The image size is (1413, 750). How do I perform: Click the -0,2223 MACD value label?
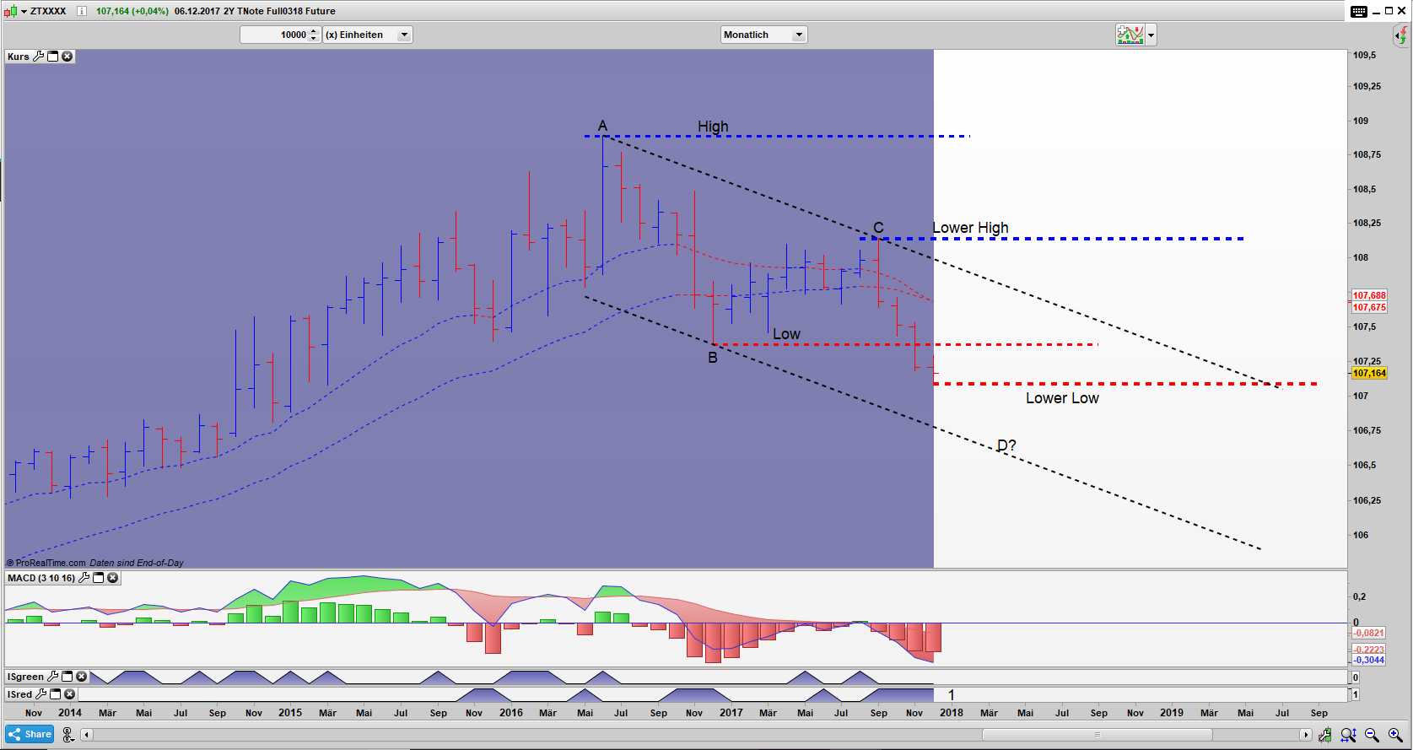(x=1368, y=650)
